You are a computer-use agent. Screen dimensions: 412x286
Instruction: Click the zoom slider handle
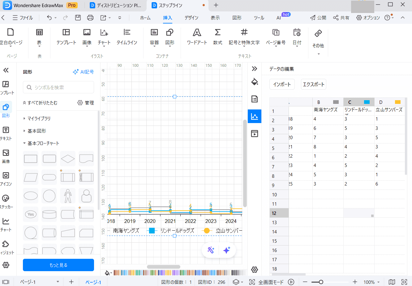click(321, 282)
